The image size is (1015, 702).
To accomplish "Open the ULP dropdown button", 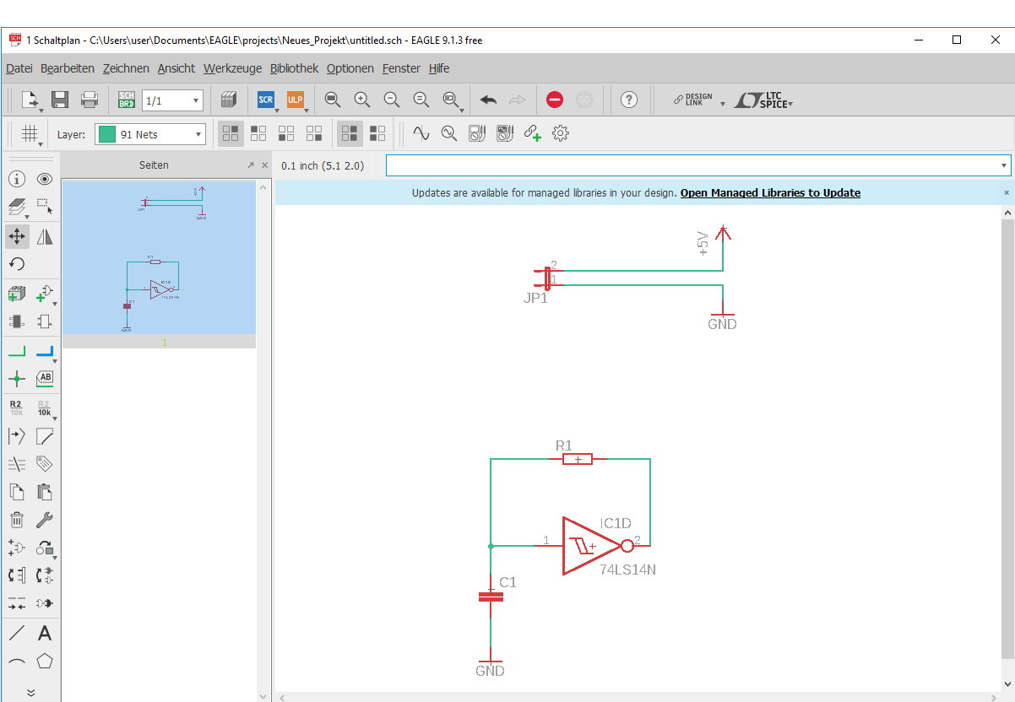I will (x=296, y=100).
